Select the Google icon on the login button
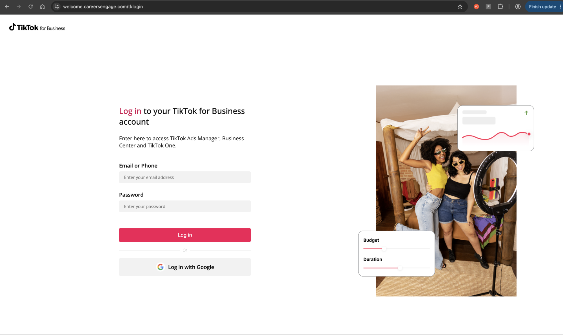The width and height of the screenshot is (563, 335). click(x=161, y=267)
